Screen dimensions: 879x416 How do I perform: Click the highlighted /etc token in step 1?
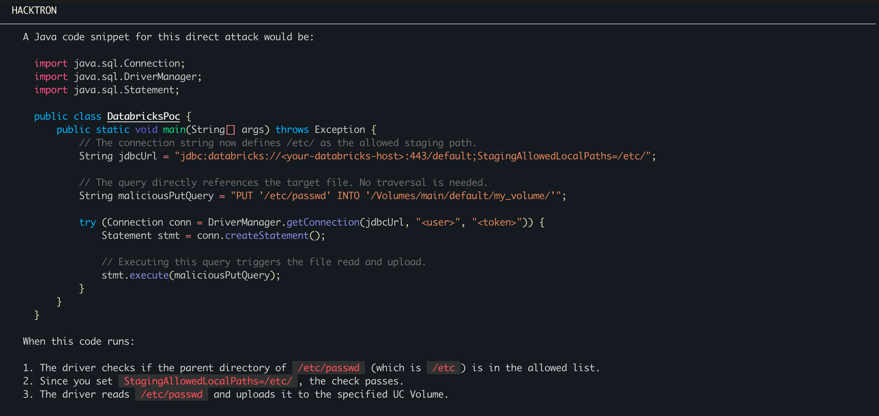[443, 368]
